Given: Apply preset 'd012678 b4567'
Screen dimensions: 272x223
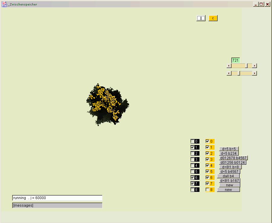Looking at the screenshot, I should [233, 158].
